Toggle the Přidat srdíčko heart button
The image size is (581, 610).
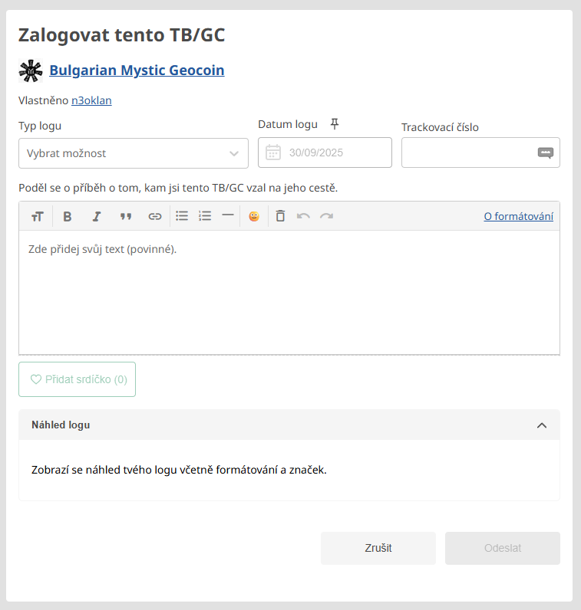pyautogui.click(x=78, y=379)
